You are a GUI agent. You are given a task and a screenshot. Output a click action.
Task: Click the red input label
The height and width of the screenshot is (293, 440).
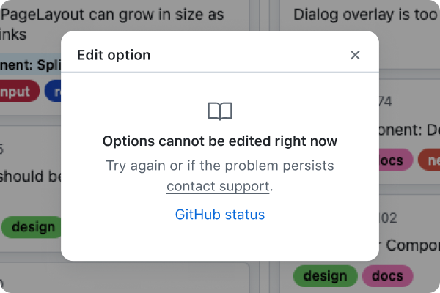pos(18,92)
